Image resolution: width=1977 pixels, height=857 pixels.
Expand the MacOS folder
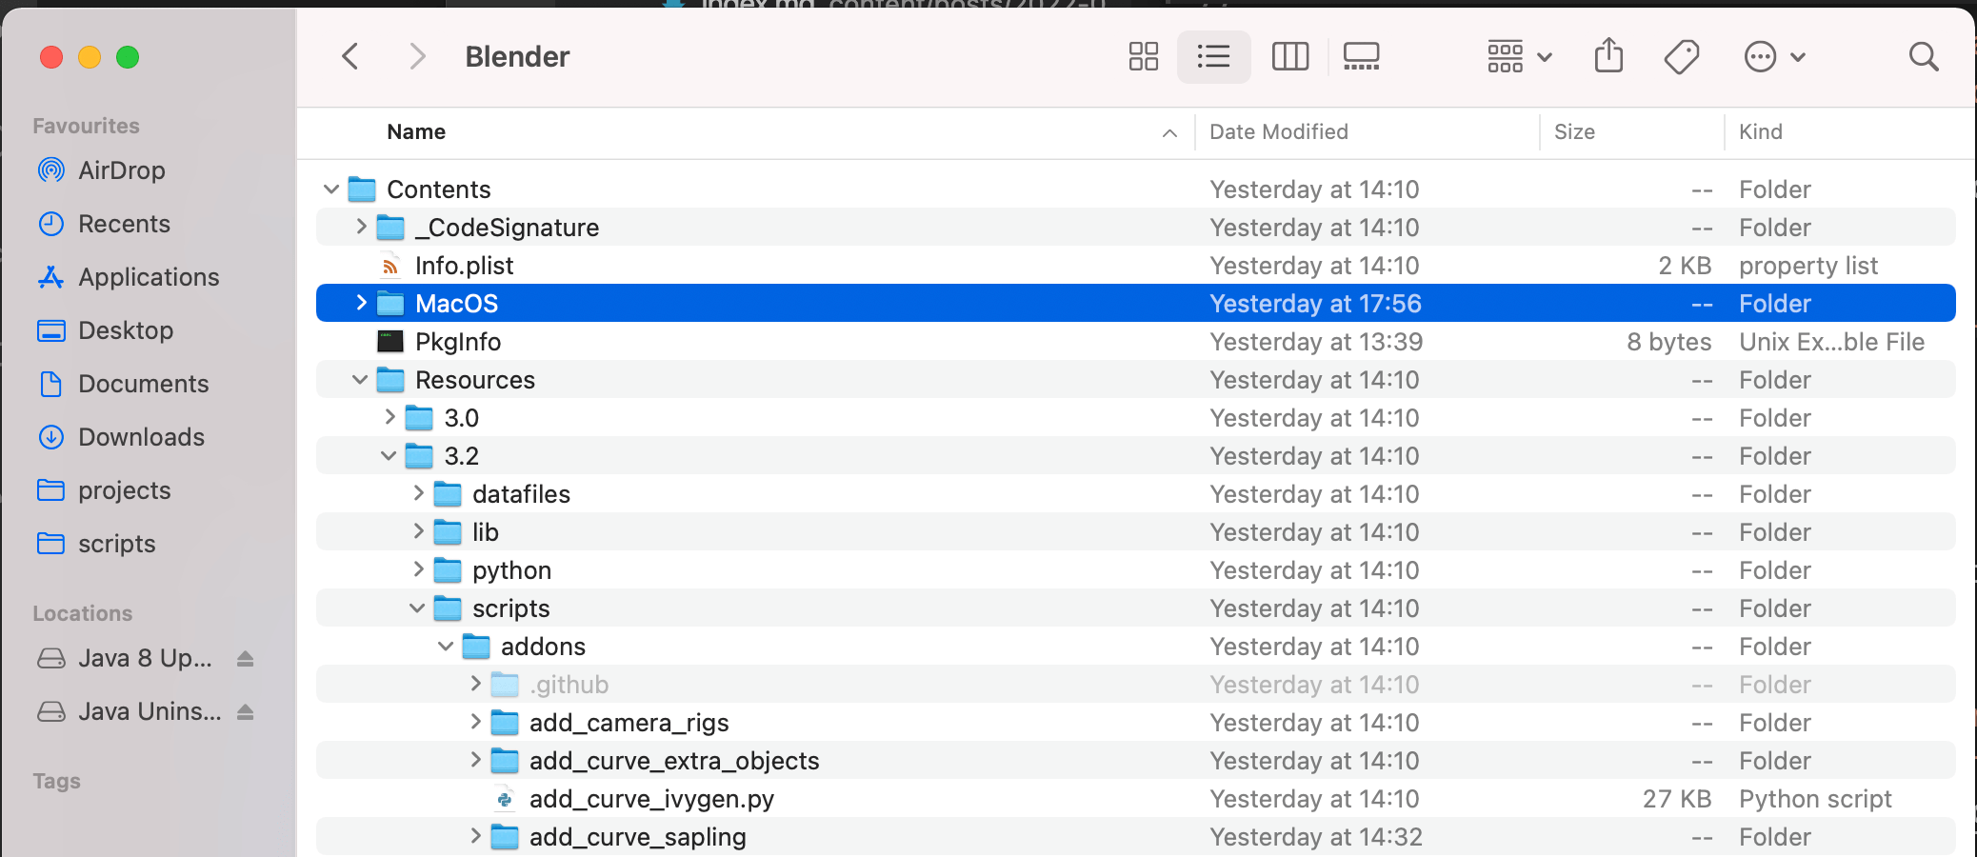[361, 303]
